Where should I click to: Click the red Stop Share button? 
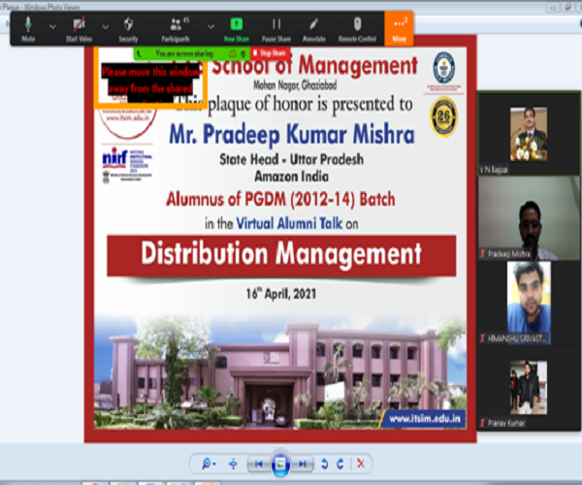pyautogui.click(x=271, y=53)
